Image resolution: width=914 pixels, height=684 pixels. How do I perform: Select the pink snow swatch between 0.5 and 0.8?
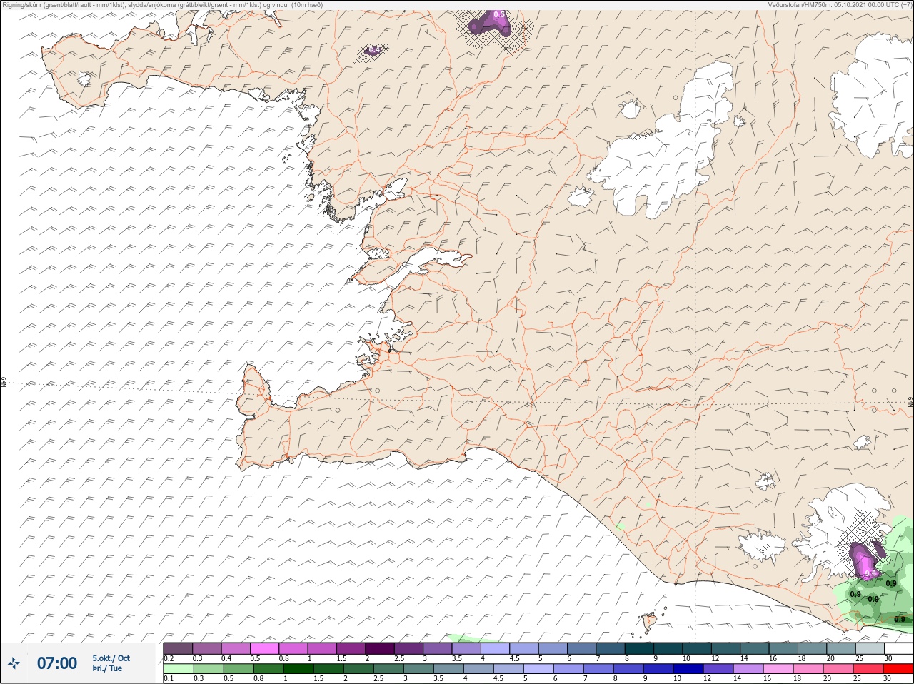264,648
